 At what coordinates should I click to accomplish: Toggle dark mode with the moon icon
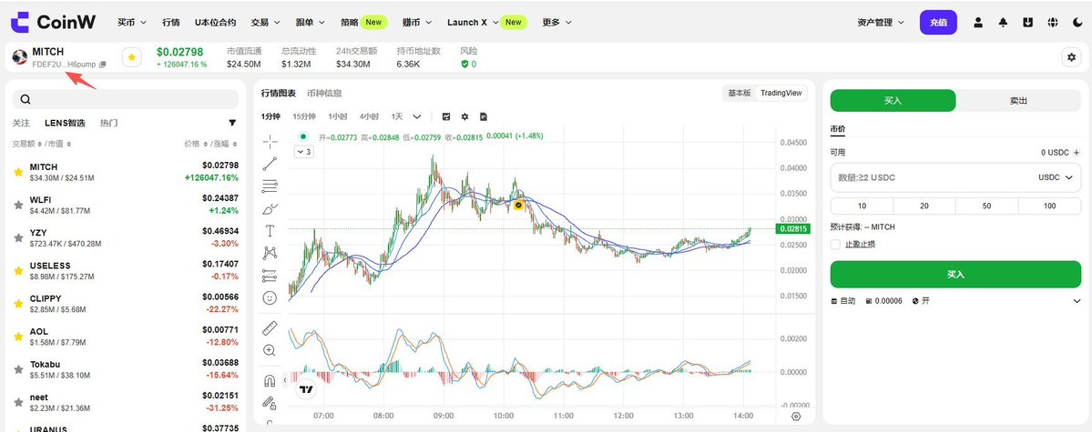(x=1077, y=22)
